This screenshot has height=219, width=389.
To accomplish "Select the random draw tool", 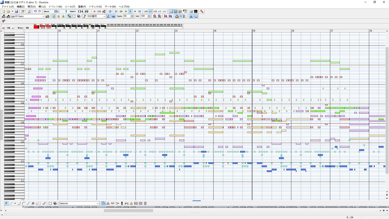I will click(33, 203).
